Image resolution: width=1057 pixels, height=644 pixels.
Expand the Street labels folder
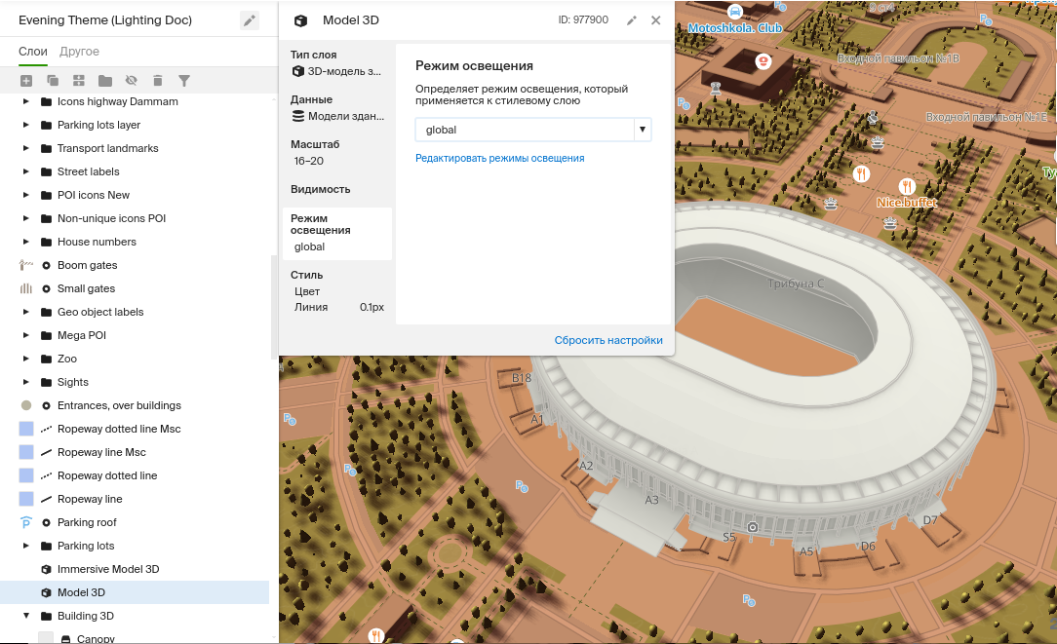coord(26,171)
